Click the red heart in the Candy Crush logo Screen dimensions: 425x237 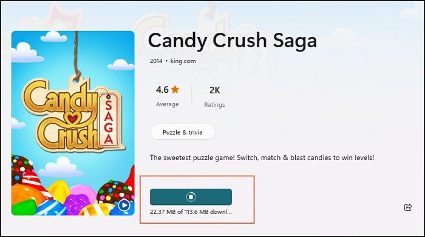point(73,118)
